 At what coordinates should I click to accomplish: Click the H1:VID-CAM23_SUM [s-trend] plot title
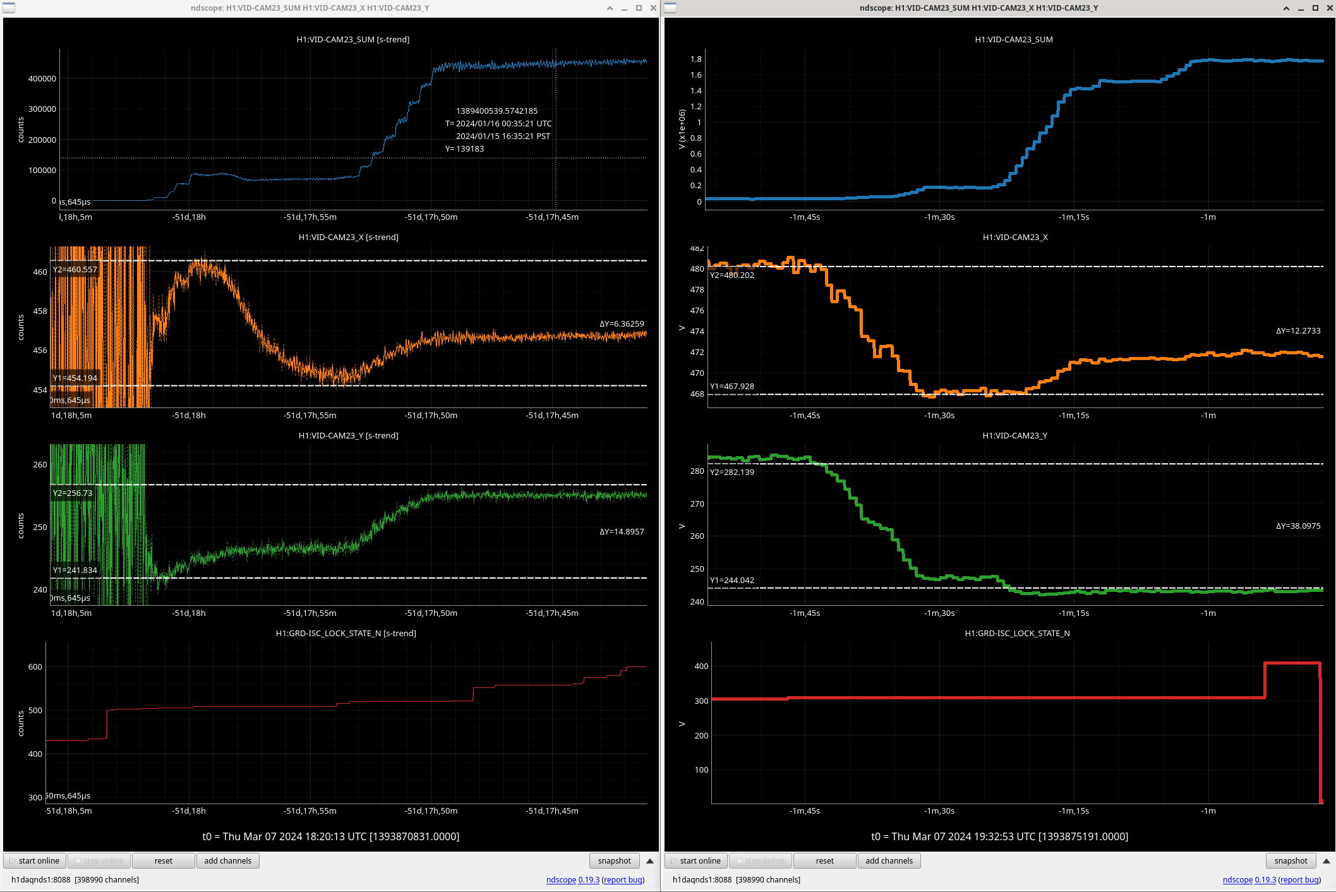click(352, 39)
